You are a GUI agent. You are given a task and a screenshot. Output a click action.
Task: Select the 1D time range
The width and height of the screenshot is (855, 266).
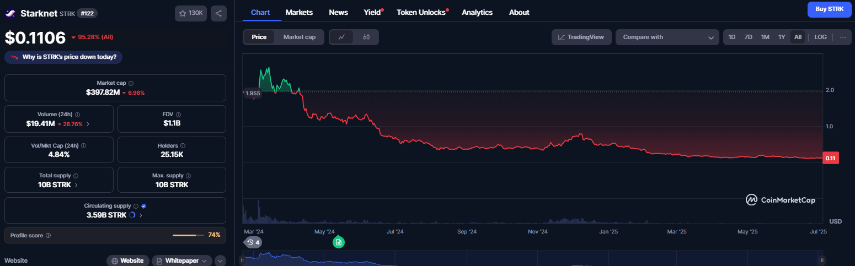point(732,37)
